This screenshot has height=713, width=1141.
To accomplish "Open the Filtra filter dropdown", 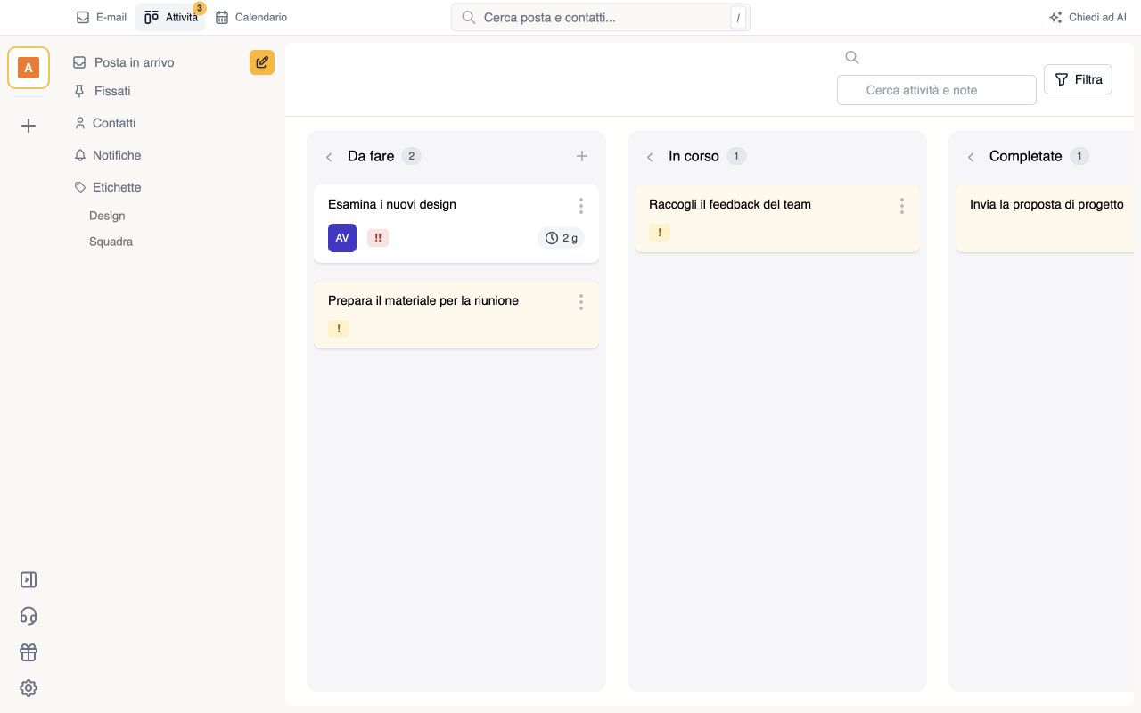I will point(1078,79).
